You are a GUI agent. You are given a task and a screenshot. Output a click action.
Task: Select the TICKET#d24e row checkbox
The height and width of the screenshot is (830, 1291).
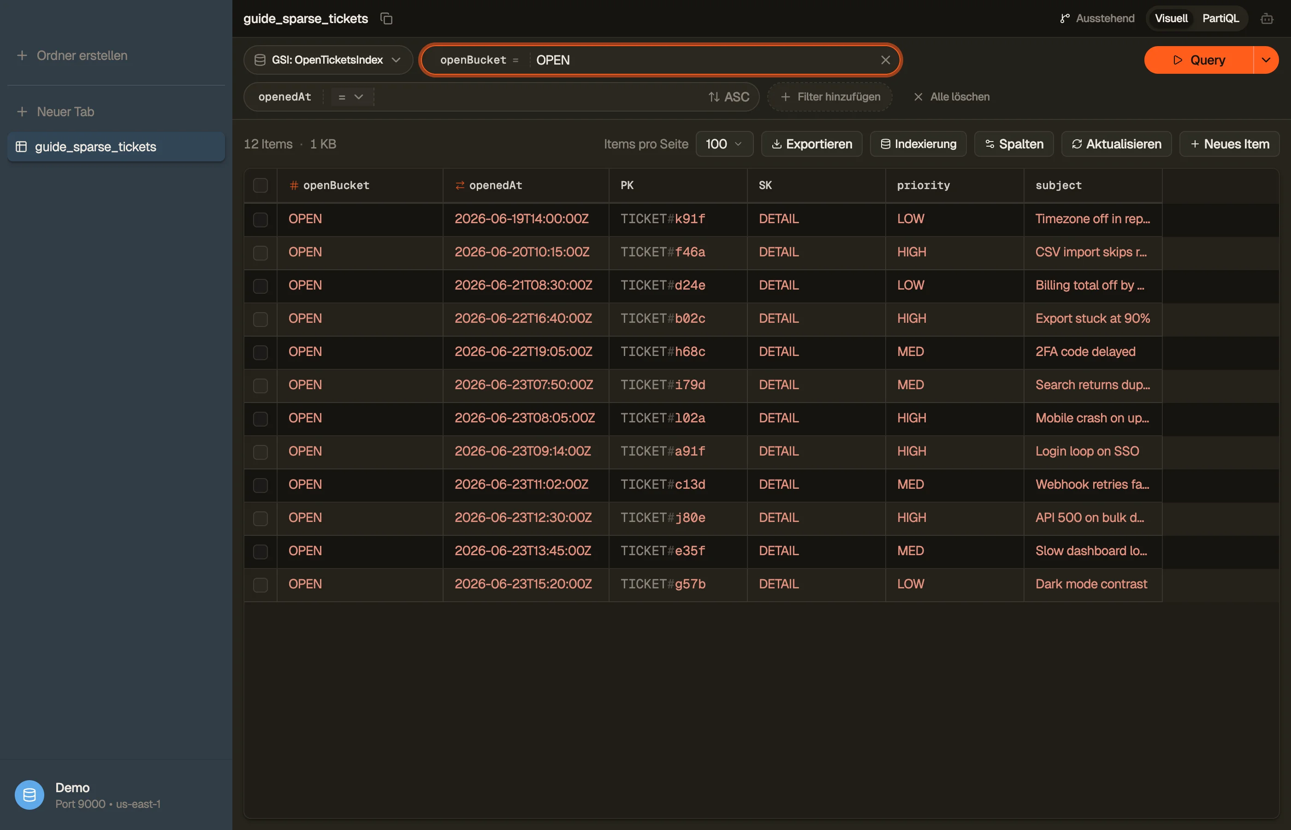(260, 285)
